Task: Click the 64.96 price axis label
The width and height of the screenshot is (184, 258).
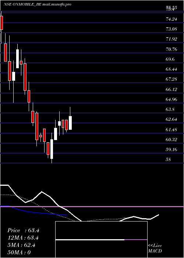Action: tap(171, 100)
